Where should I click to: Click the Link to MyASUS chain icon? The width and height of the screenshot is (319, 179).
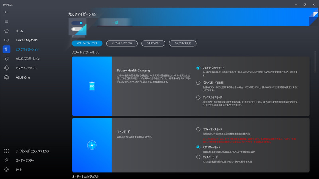coord(6,40)
